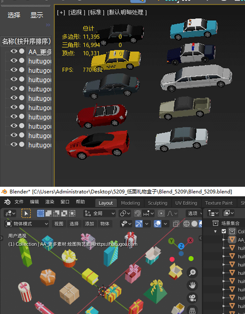Screen dimensions: 245x314
Task: Open the 全局 transform orientation dropdown
Action: coord(100,214)
